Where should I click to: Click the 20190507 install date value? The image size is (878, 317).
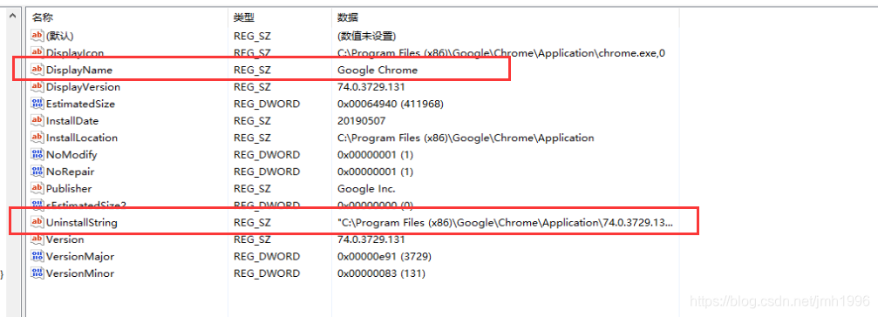point(361,121)
